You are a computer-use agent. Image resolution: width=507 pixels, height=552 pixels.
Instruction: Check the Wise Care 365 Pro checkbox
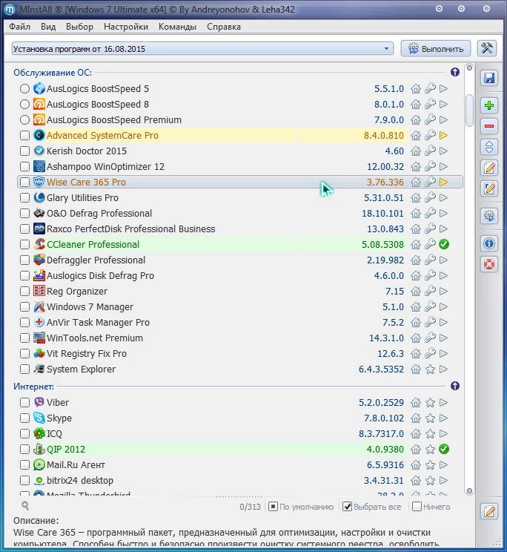(x=24, y=182)
